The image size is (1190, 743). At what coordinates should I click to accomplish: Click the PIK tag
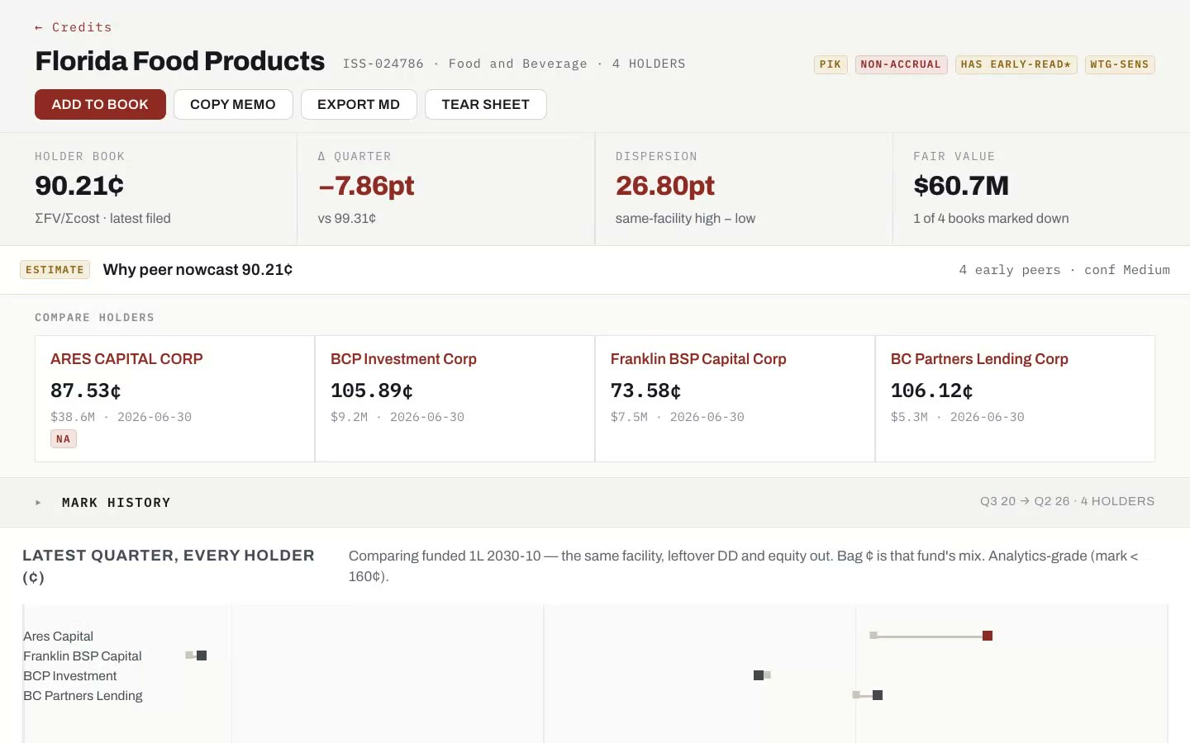pos(831,64)
